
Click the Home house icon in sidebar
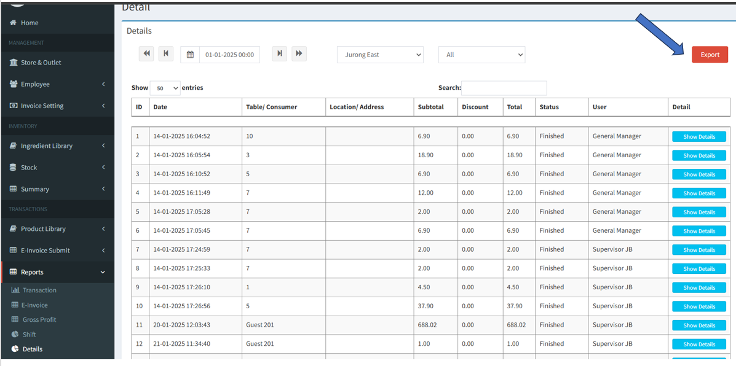pos(13,23)
